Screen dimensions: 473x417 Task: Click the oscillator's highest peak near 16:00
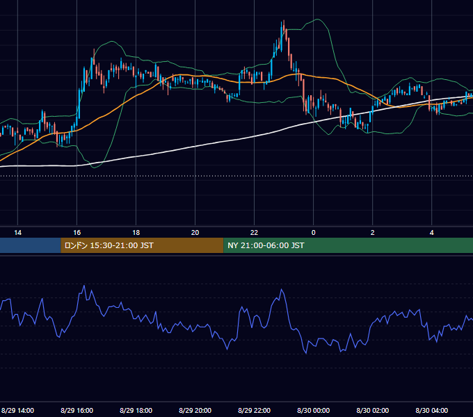84,286
